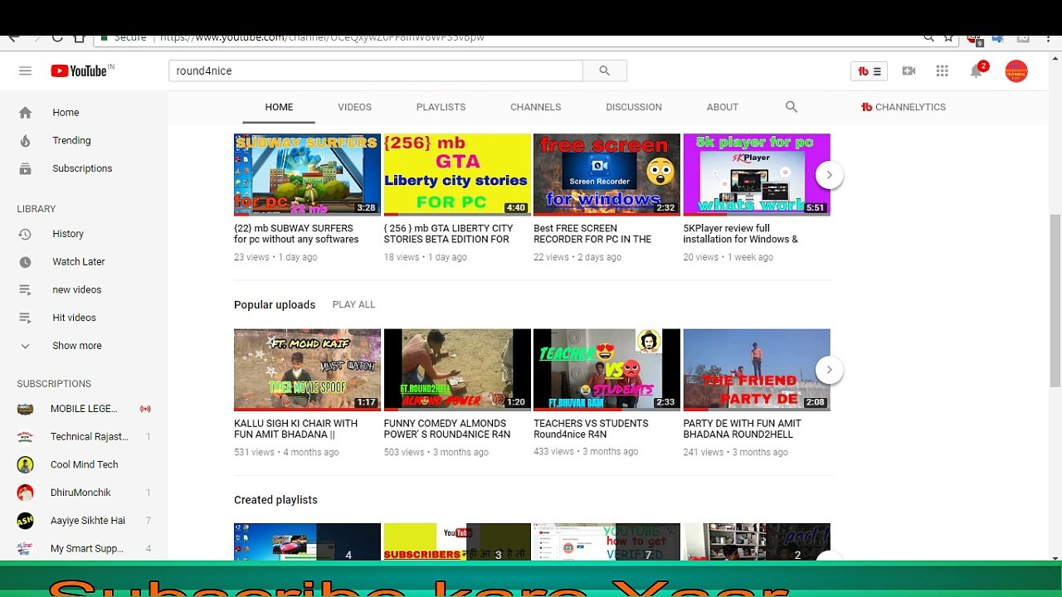
Task: Click the Subscriptions icon in sidebar
Action: [25, 168]
